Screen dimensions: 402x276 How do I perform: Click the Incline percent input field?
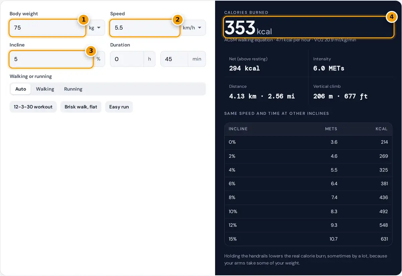pyautogui.click(x=51, y=59)
